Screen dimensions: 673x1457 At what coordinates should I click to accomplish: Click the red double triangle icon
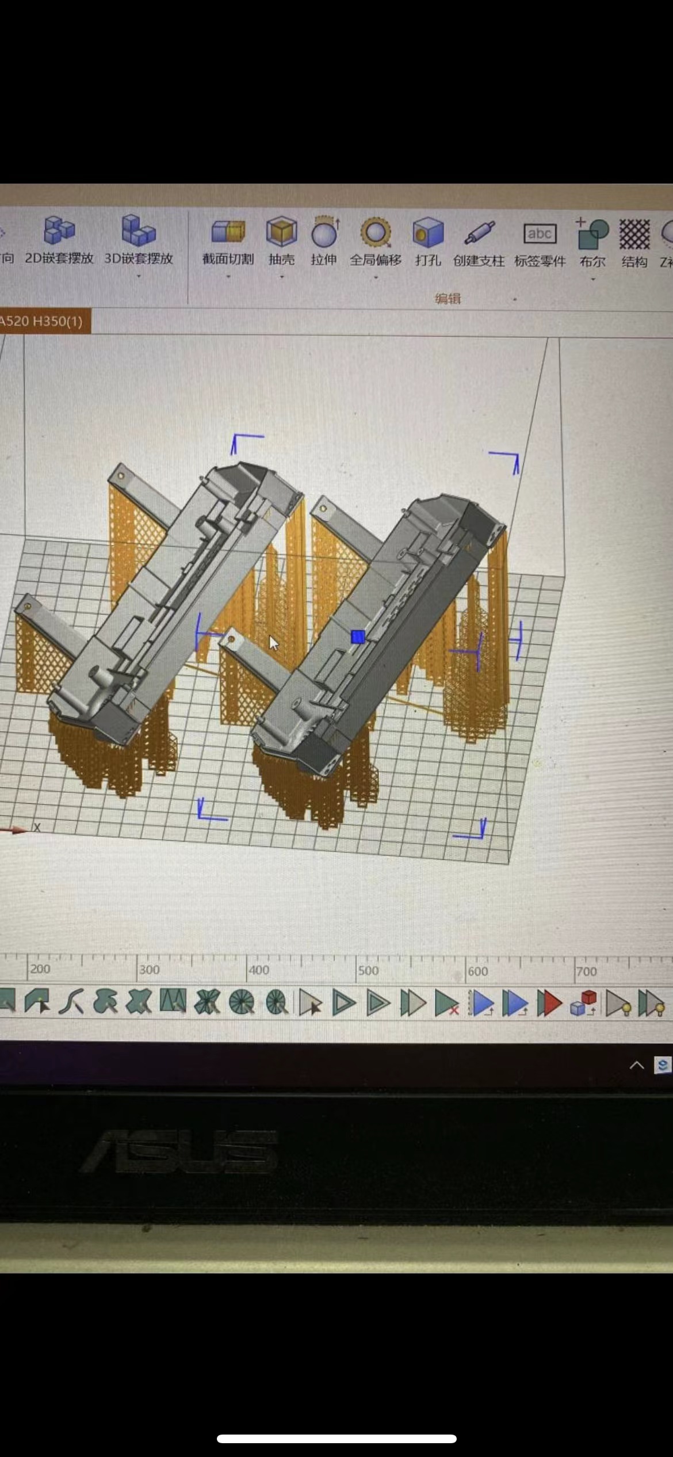tap(549, 1004)
